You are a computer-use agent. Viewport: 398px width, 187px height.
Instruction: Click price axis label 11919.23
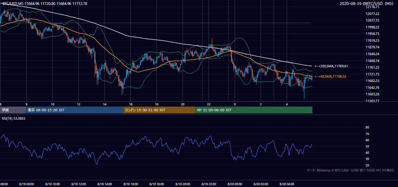click(x=372, y=41)
